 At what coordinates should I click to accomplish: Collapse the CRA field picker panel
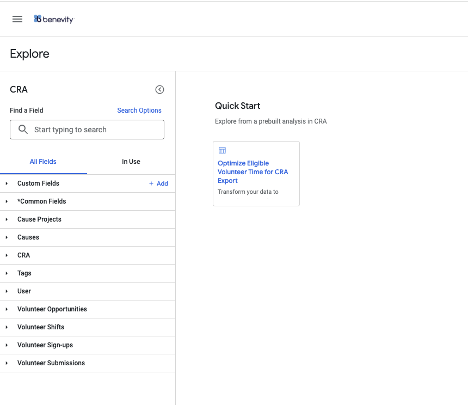[159, 89]
